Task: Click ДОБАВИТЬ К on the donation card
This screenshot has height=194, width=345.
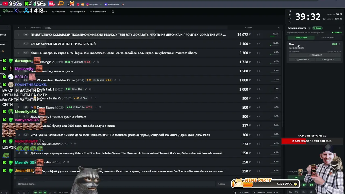Action: click(302, 60)
